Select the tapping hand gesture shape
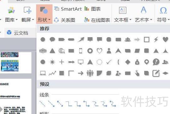The image size is (170, 114). click(x=137, y=73)
